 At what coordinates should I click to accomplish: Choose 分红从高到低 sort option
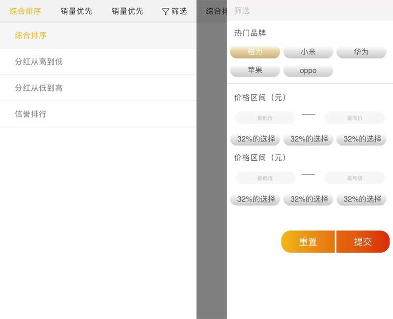pos(38,61)
